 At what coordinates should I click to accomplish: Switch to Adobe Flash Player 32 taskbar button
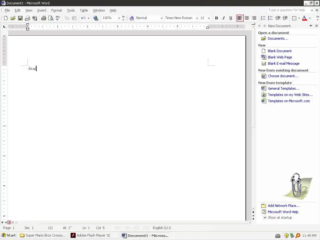click(93, 235)
